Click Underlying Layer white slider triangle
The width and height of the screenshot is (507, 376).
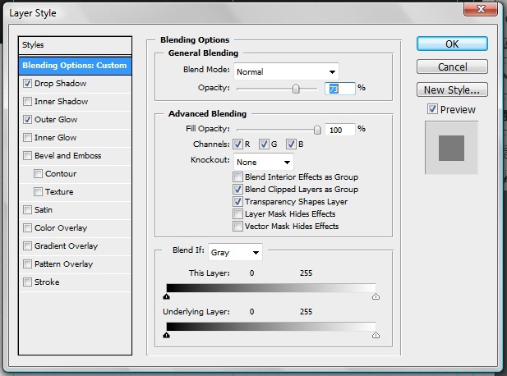(376, 335)
